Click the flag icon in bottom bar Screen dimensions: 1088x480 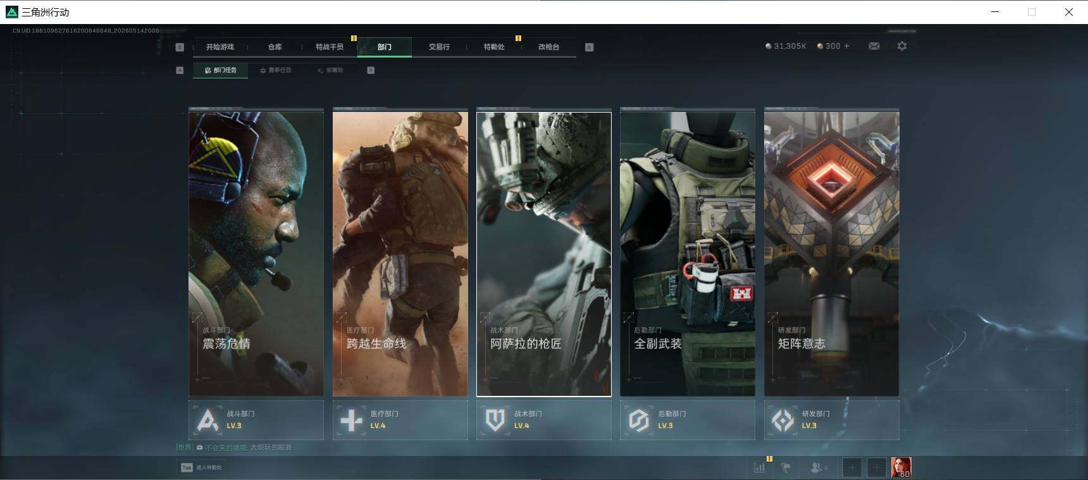tap(786, 467)
